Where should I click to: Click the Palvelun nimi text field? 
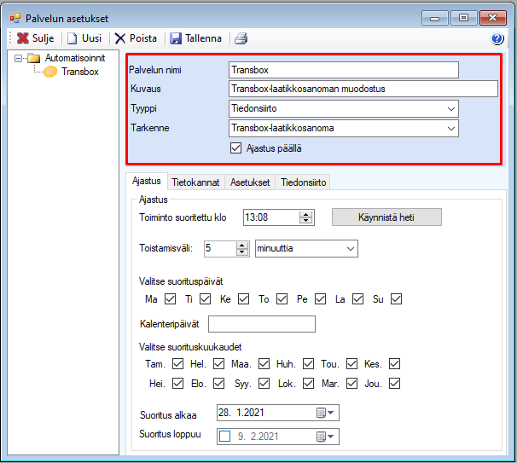(x=343, y=70)
